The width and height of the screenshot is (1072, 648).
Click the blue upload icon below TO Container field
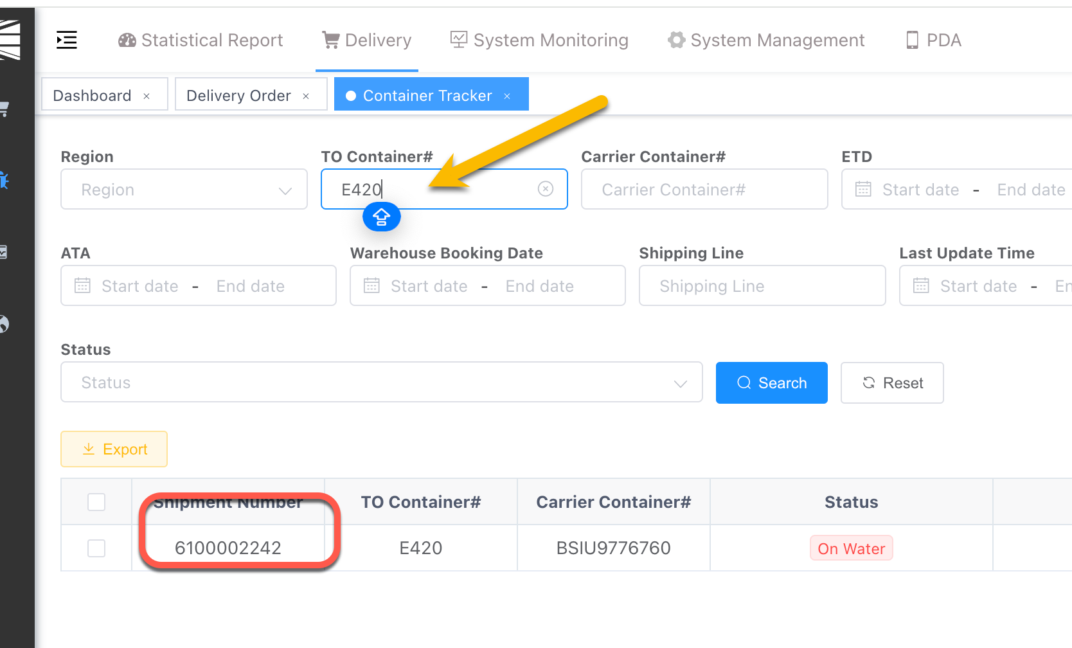381,217
